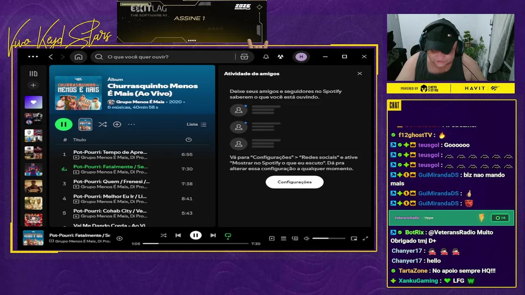Open the Grupo Menos É Mais artist link
This screenshot has width=525, height=295.
click(140, 102)
